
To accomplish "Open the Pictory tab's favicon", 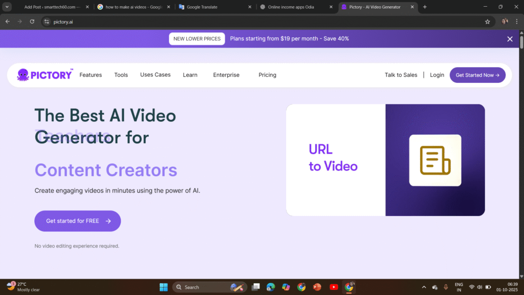I will point(344,8).
